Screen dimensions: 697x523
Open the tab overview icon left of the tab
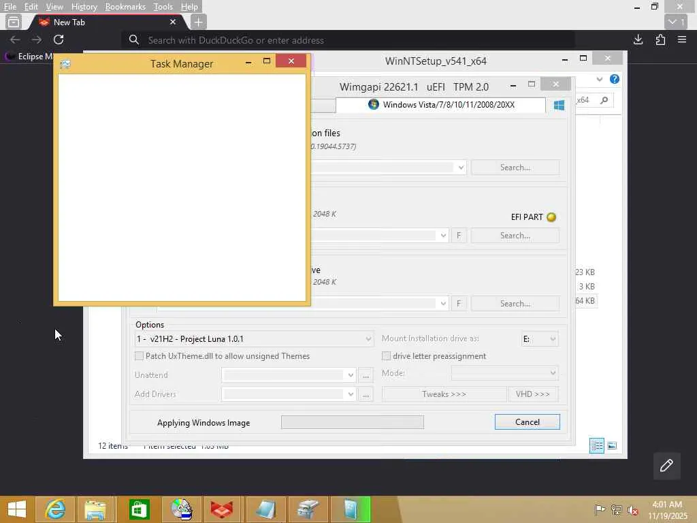tap(14, 22)
